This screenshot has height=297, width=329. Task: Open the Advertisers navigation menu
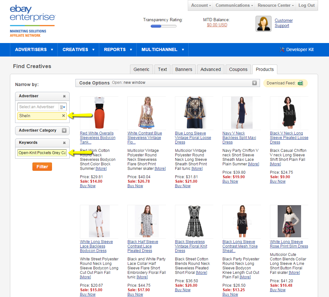tap(34, 49)
